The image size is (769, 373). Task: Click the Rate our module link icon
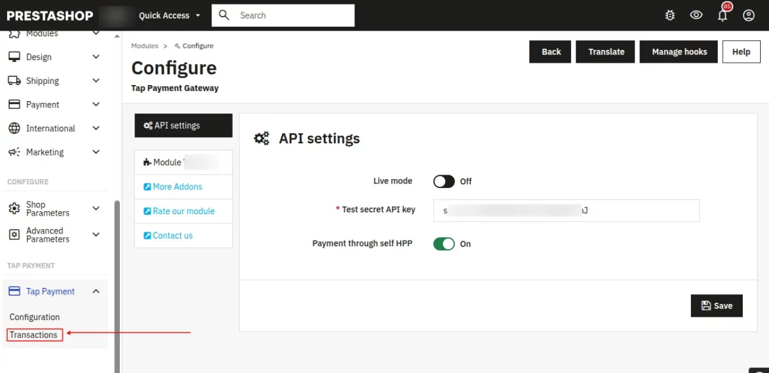pyautogui.click(x=147, y=211)
